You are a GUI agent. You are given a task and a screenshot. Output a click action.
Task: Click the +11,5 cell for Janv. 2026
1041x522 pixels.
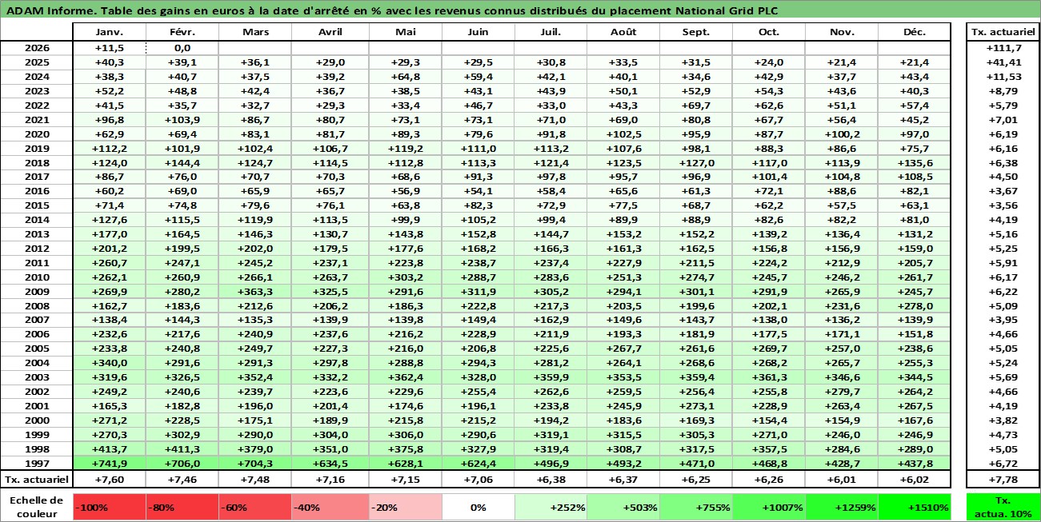pyautogui.click(x=109, y=48)
